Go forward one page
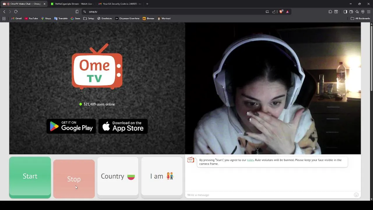The height and width of the screenshot is (210, 373). coord(10,12)
